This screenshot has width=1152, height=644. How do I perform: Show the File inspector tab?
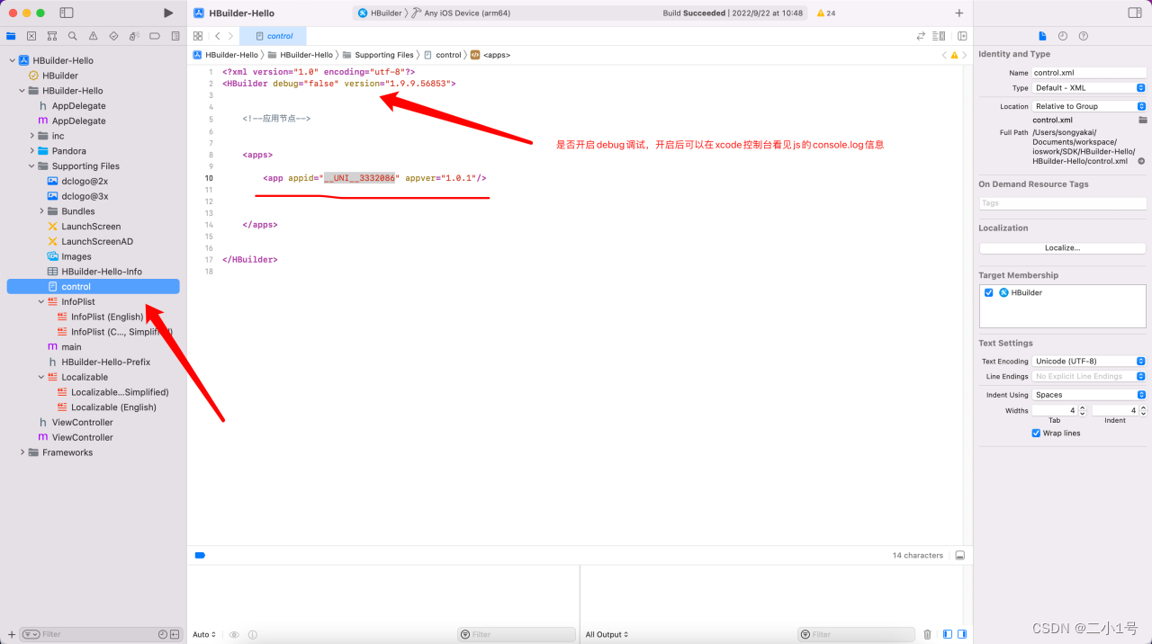pos(1042,36)
